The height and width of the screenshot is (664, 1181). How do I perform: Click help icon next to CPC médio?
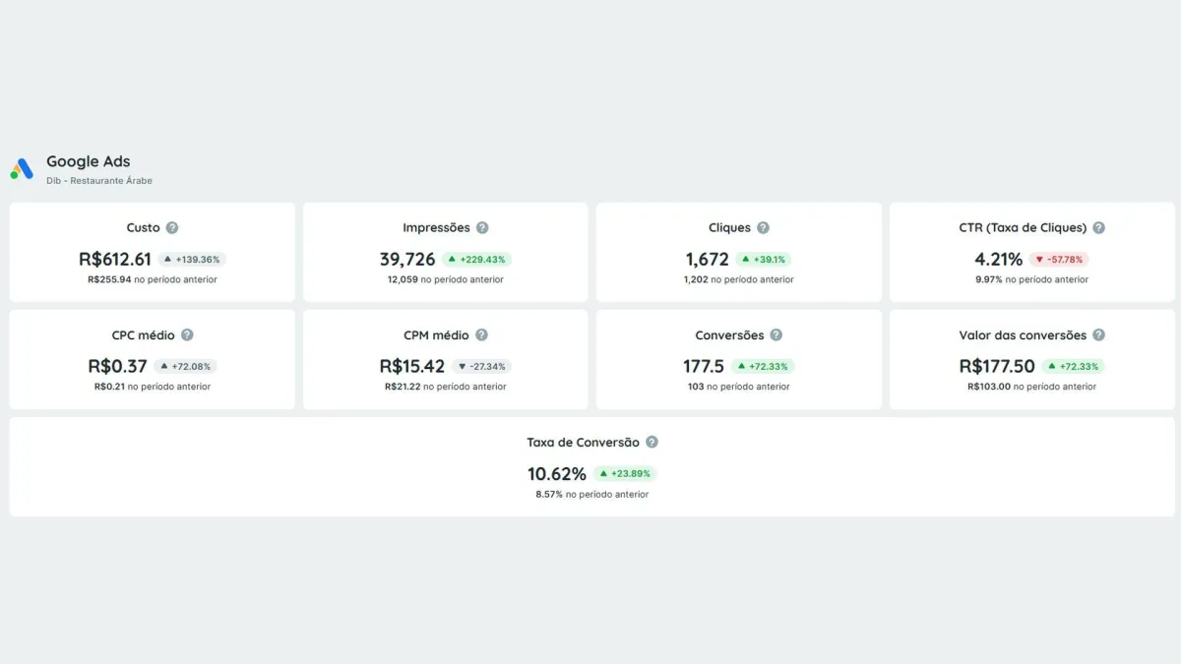coord(187,334)
